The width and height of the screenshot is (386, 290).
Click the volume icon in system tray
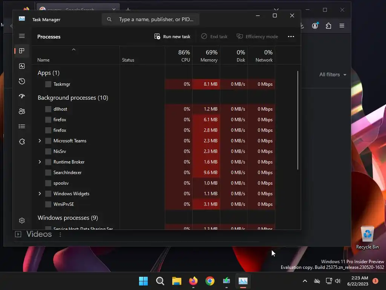coord(338,281)
